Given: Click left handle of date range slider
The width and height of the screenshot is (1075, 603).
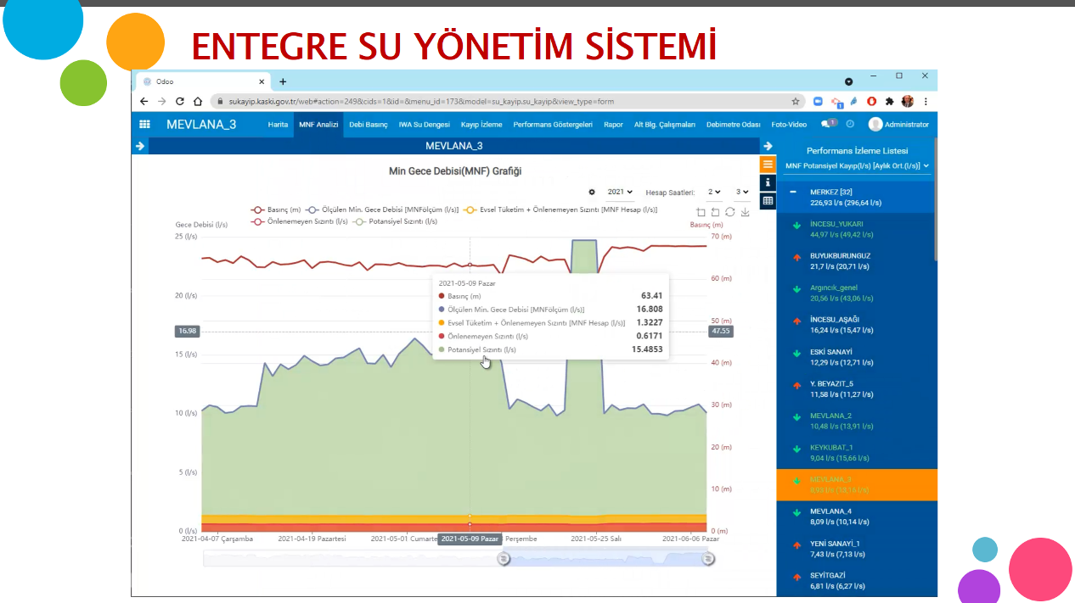Looking at the screenshot, I should (504, 558).
